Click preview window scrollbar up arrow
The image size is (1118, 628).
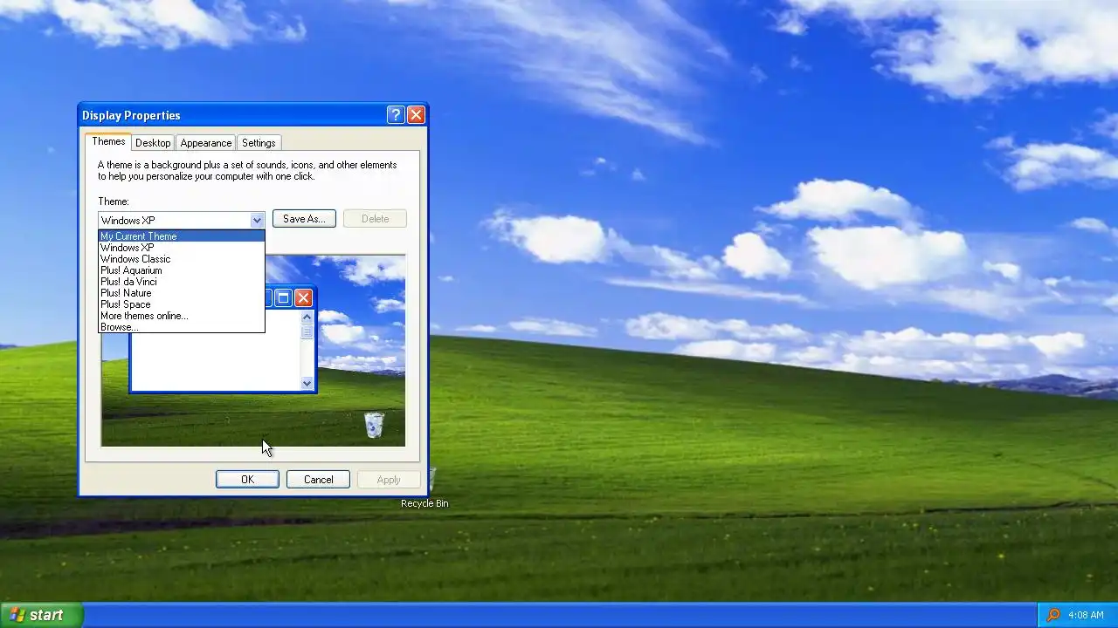coord(307,318)
